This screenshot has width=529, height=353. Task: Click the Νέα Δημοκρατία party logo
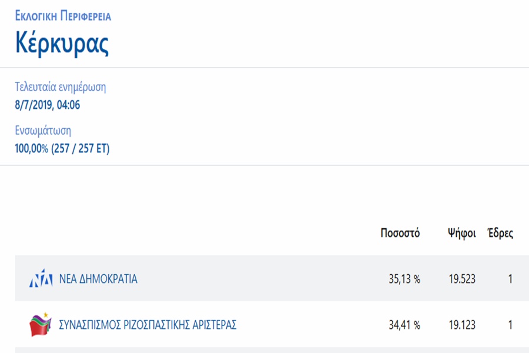(41, 279)
